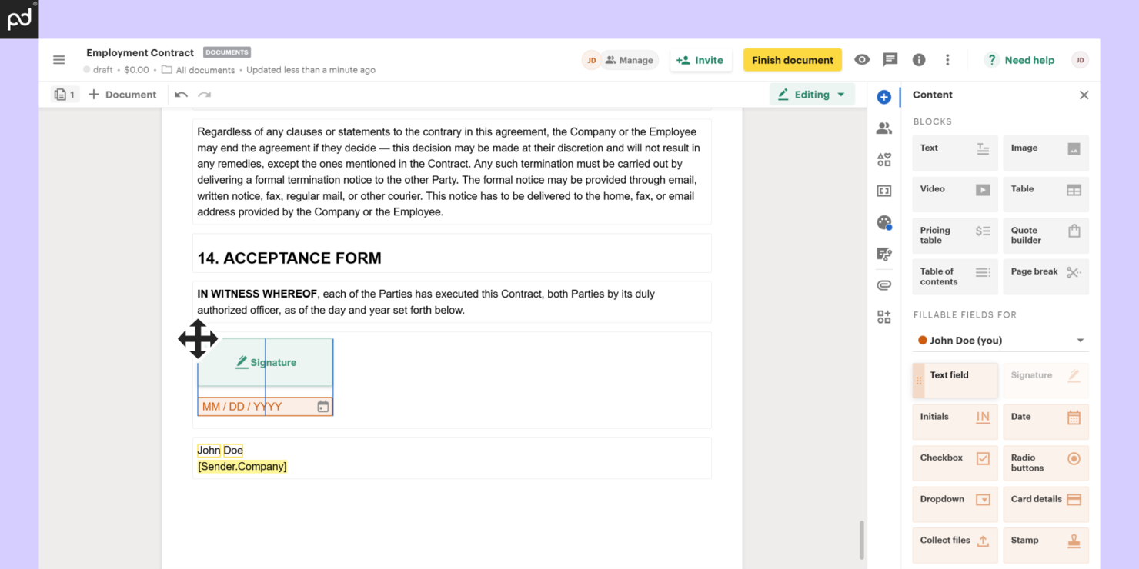The width and height of the screenshot is (1139, 569).
Task: Open the preview eye icon
Action: 862,60
